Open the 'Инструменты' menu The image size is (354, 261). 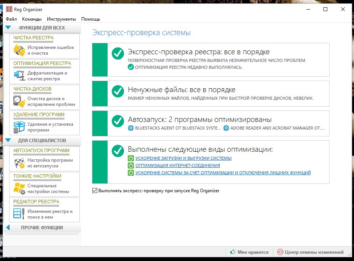pyautogui.click(x=61, y=19)
